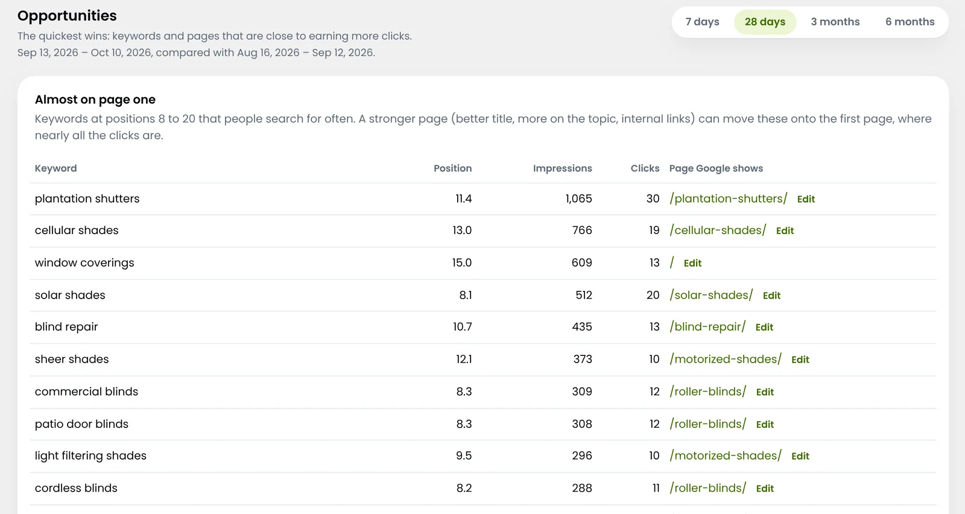
Task: Select the keyword "cellular shades"
Action: 77,230
